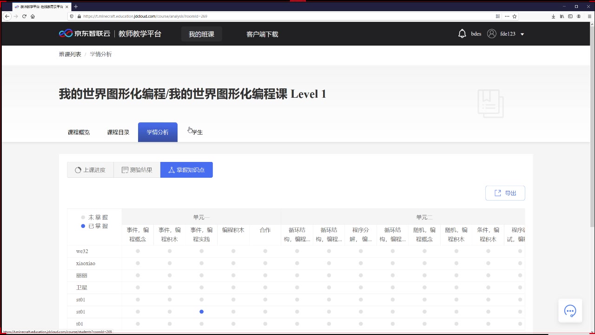The height and width of the screenshot is (335, 595).
Task: Show the 测验结果 view
Action: (x=137, y=170)
